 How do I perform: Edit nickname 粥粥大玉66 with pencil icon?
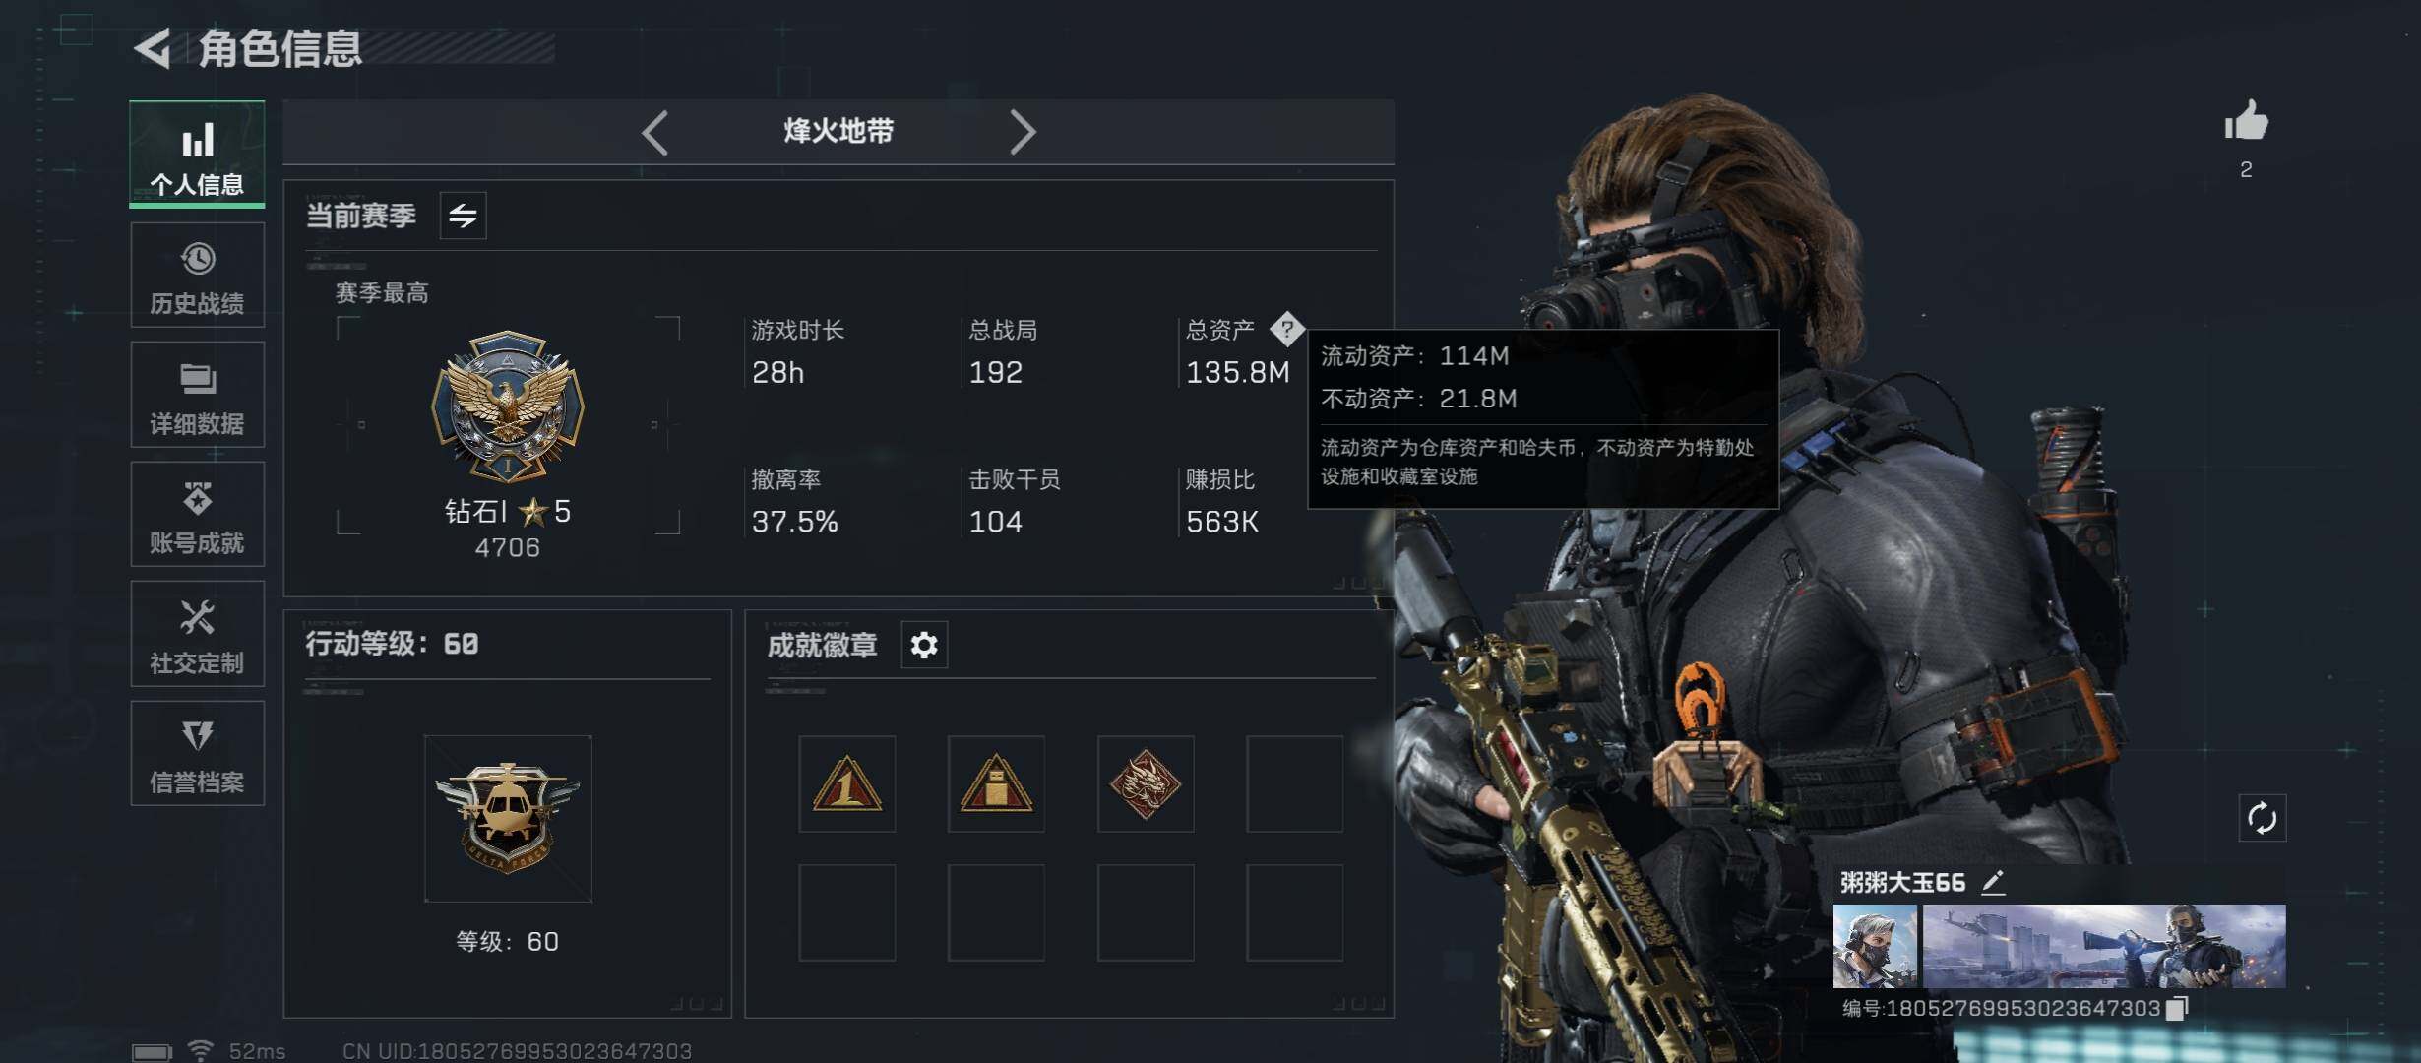[x=1993, y=882]
